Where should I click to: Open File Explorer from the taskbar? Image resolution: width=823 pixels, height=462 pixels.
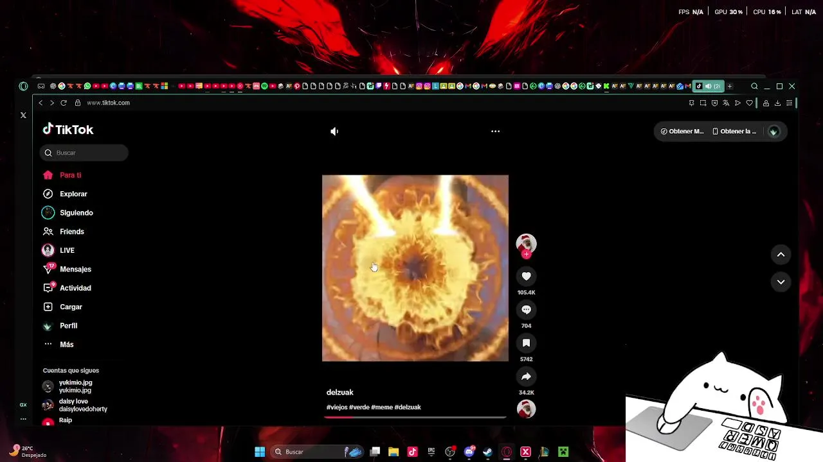(393, 452)
